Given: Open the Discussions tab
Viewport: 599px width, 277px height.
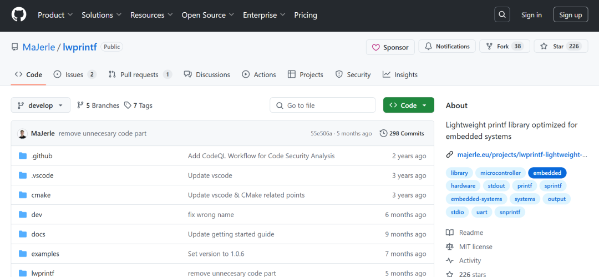Looking at the screenshot, I should click(x=207, y=74).
